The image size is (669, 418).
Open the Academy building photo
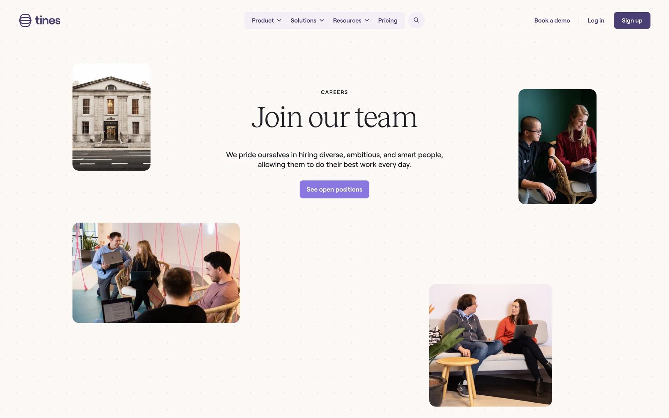pos(111,117)
